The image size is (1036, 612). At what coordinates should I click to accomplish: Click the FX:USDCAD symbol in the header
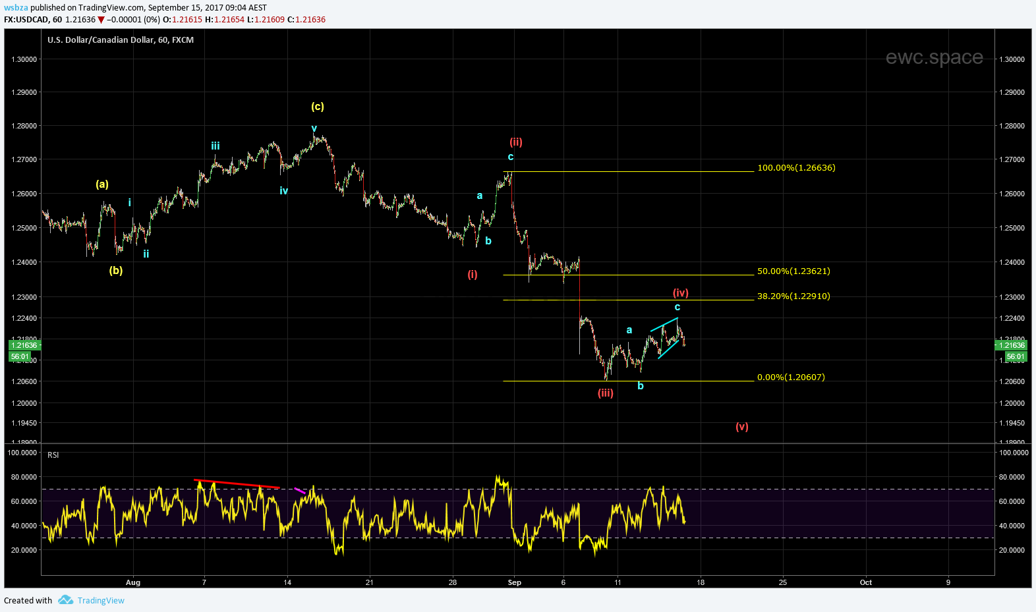(26, 20)
